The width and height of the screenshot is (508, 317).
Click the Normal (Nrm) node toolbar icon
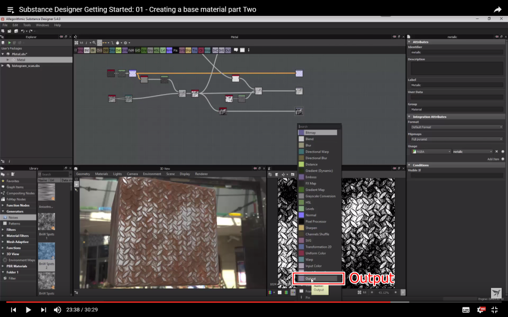pos(169,50)
